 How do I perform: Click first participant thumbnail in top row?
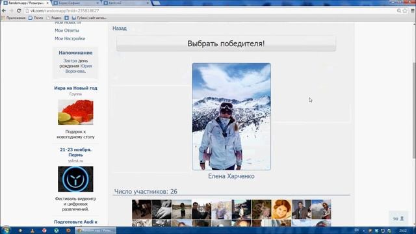(x=142, y=209)
